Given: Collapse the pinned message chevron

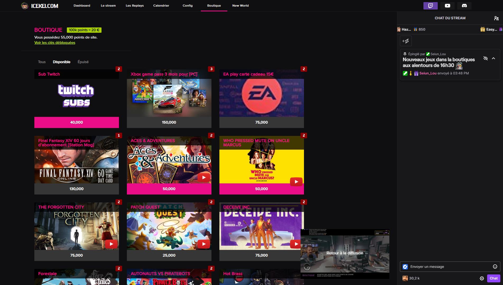Looking at the screenshot, I should [x=493, y=58].
